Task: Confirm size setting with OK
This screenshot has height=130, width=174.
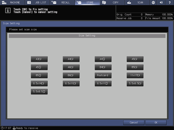Action: coord(156,123)
